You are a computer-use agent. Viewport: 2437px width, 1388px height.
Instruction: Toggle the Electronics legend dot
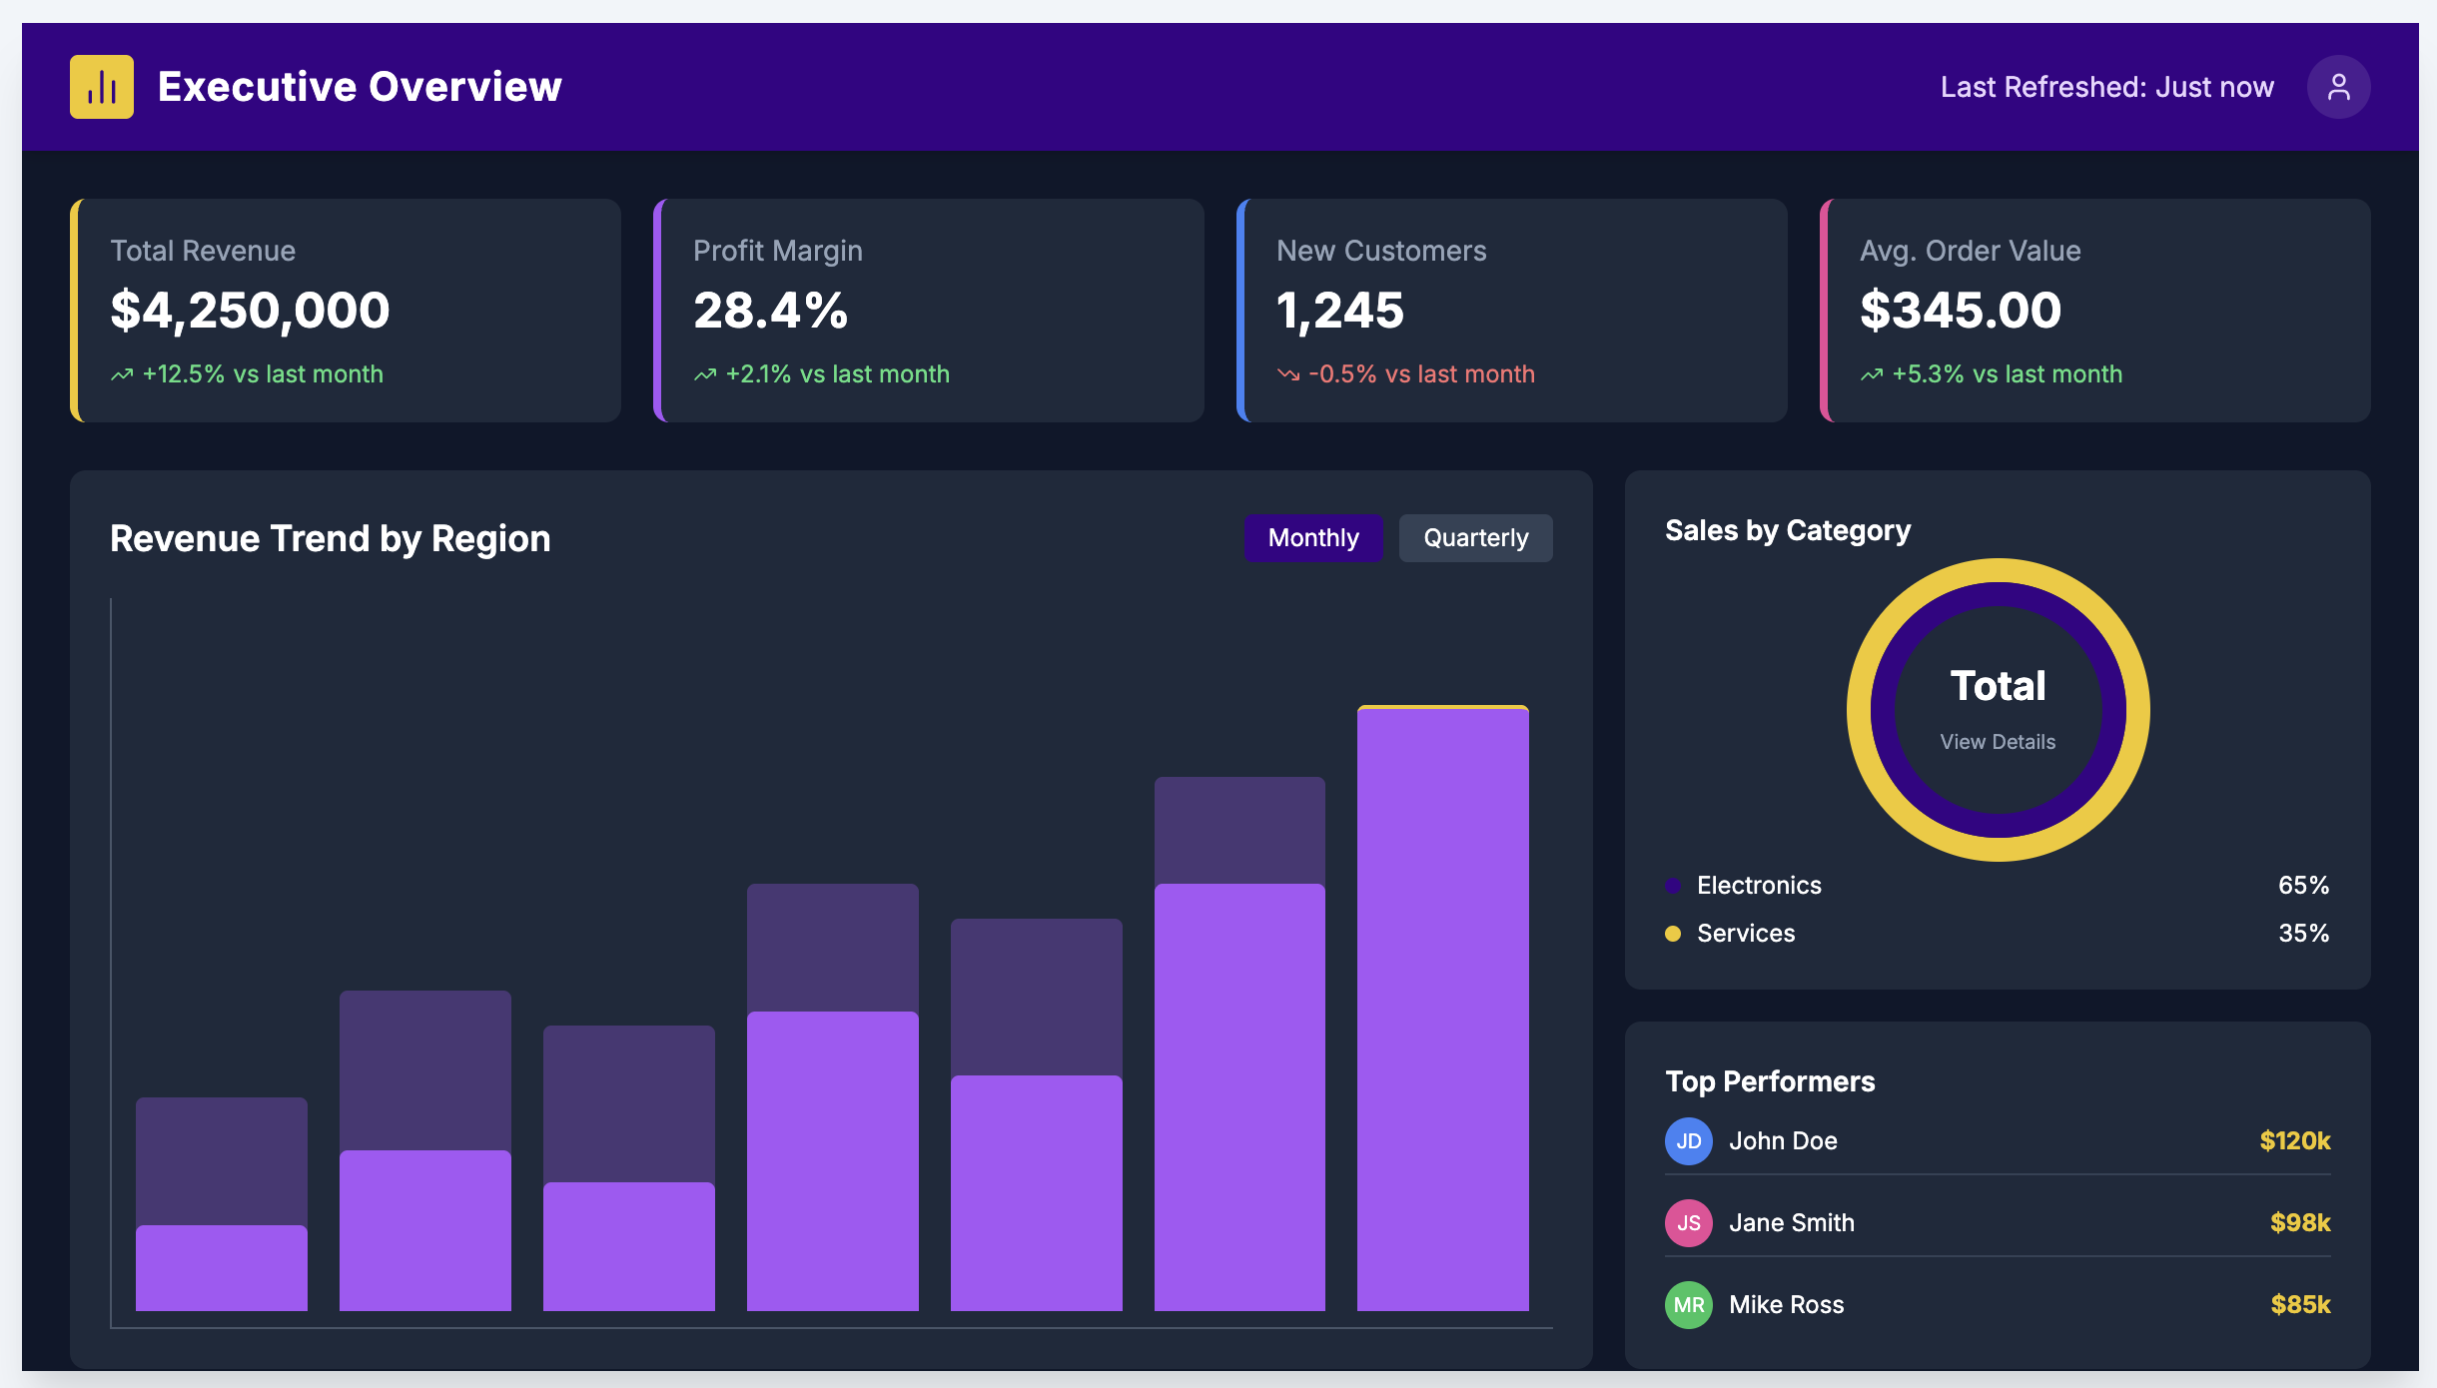(x=1674, y=885)
